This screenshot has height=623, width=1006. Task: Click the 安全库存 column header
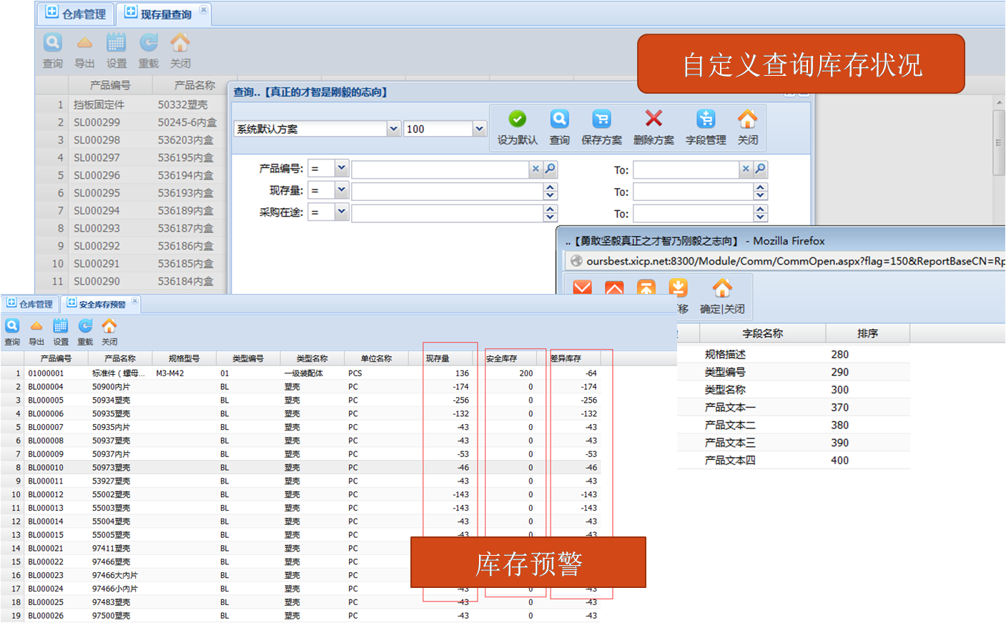coord(502,358)
